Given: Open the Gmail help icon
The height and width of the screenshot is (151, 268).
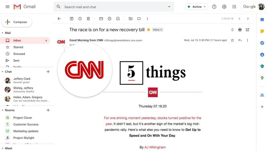Looking at the screenshot, I should pos(214,7).
